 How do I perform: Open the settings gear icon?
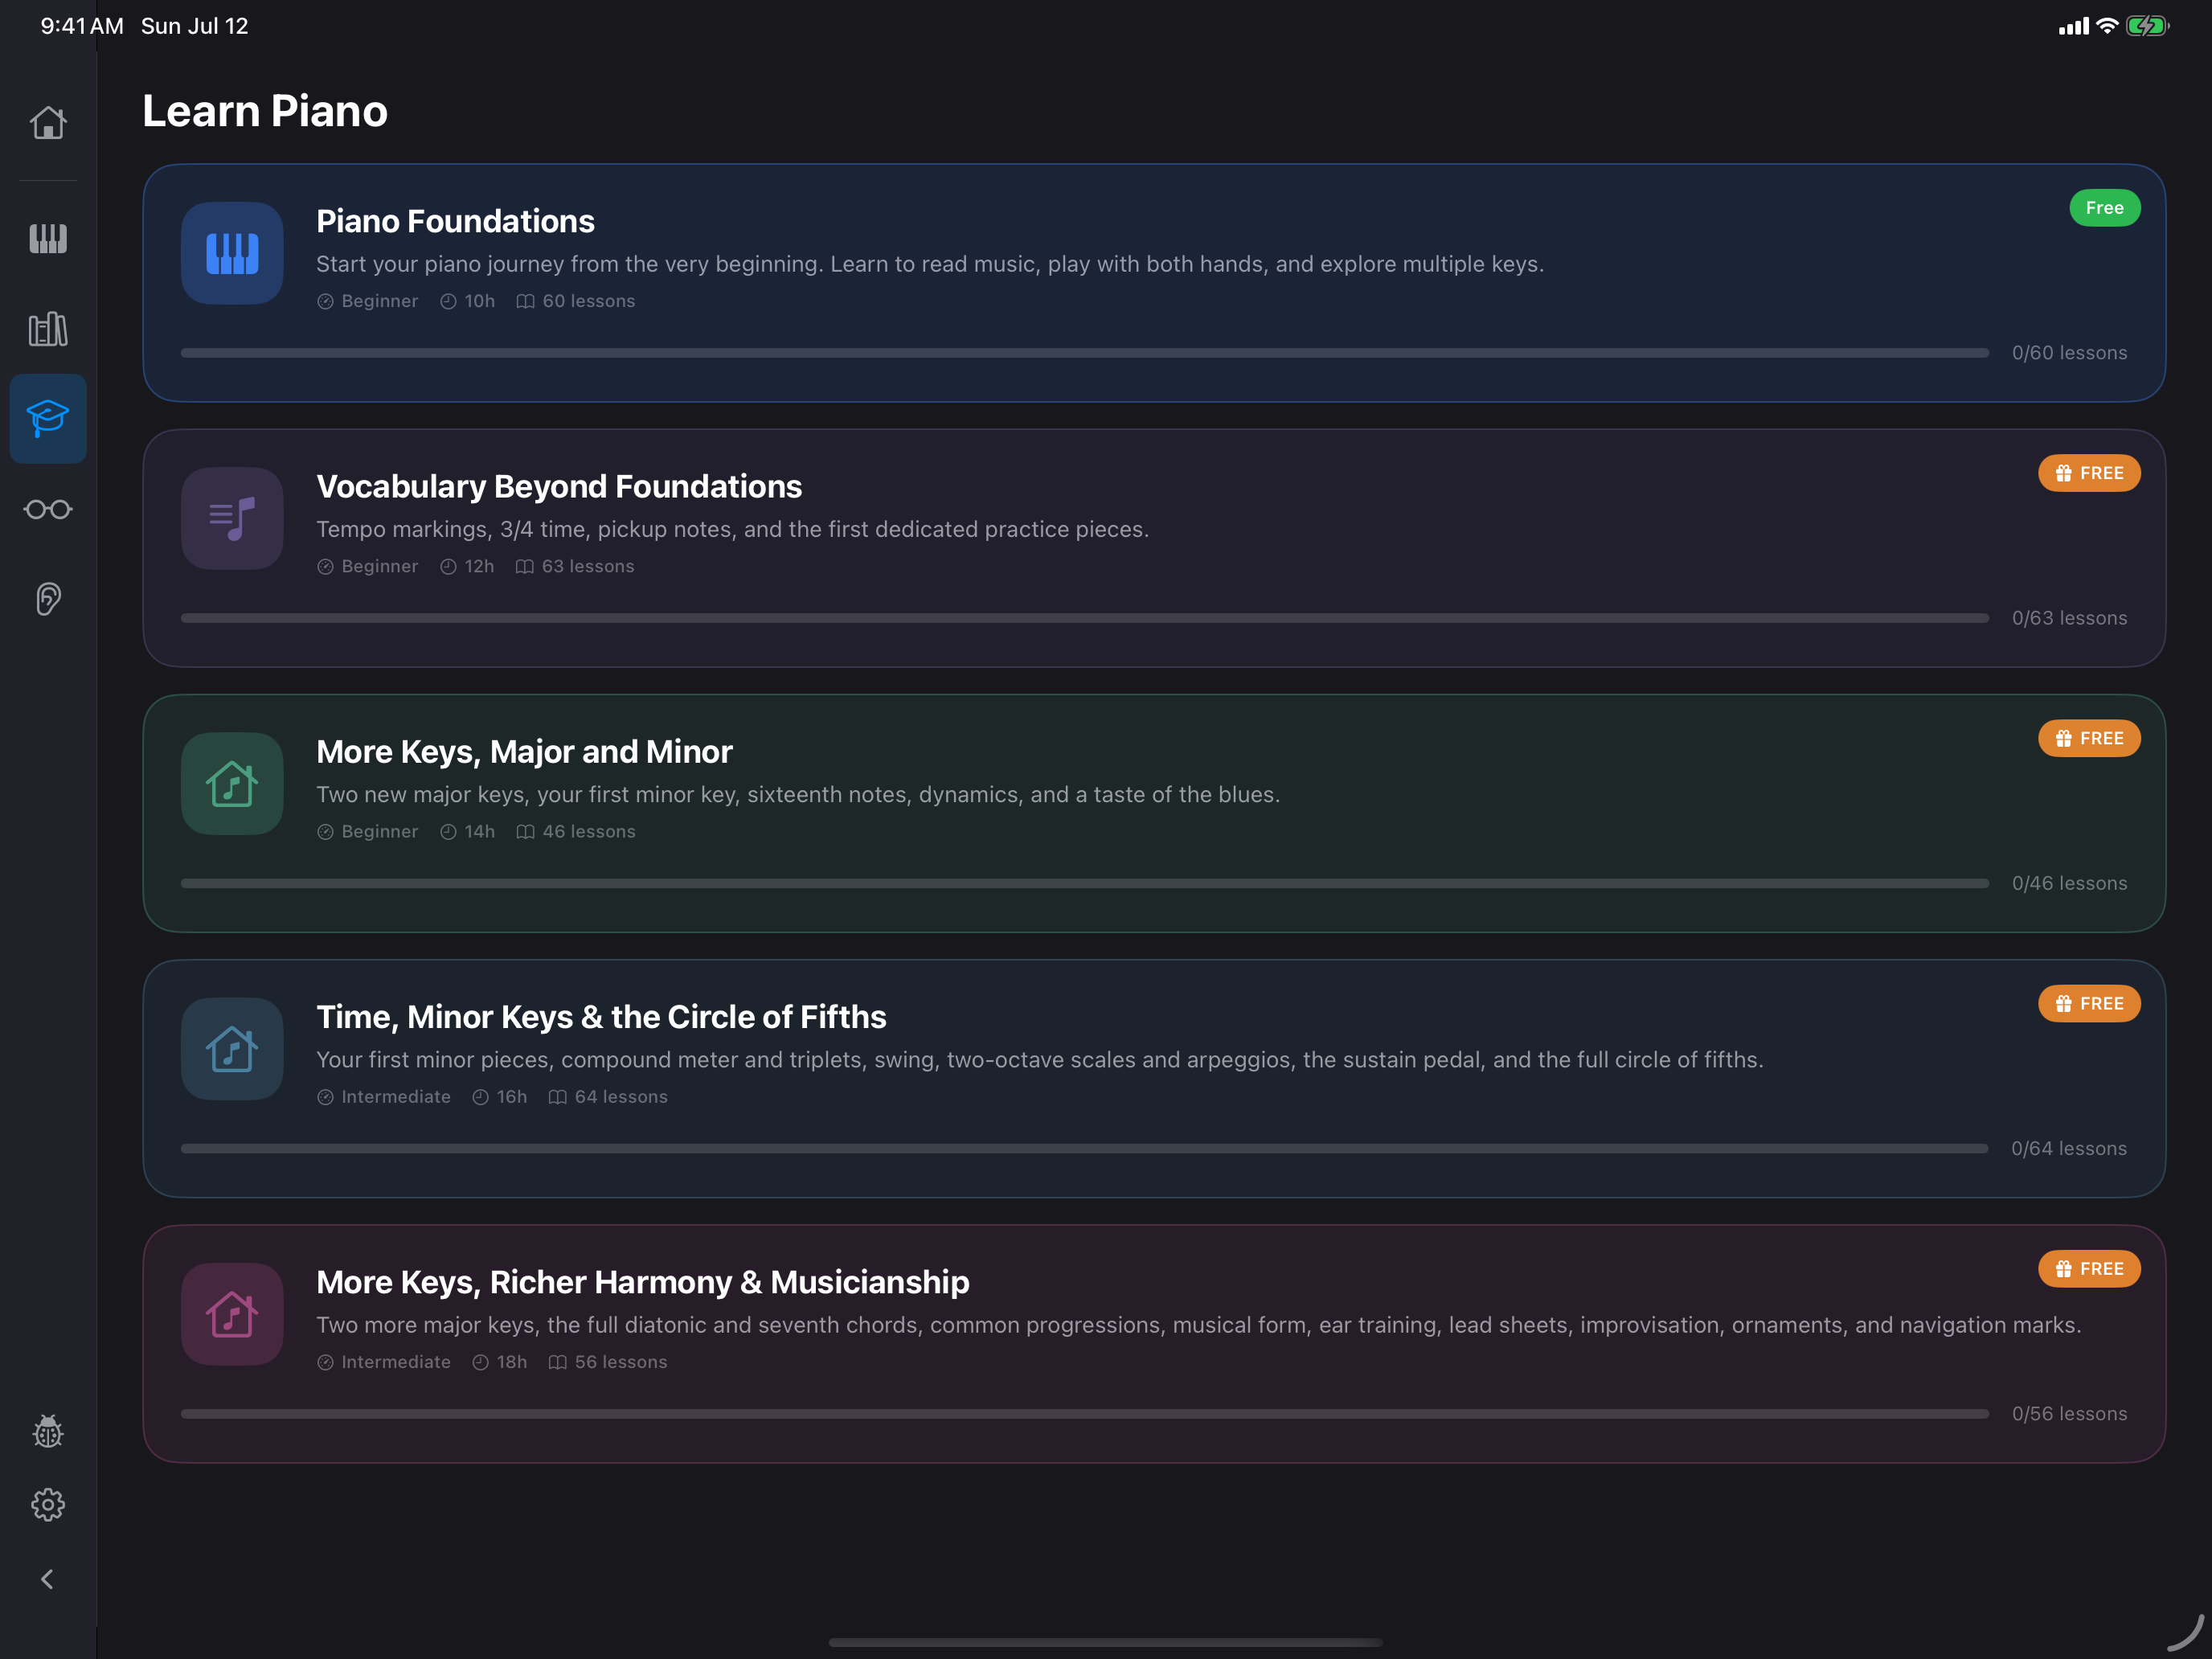[x=48, y=1504]
